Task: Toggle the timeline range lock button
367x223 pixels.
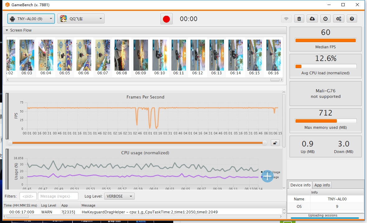Action: (x=275, y=142)
